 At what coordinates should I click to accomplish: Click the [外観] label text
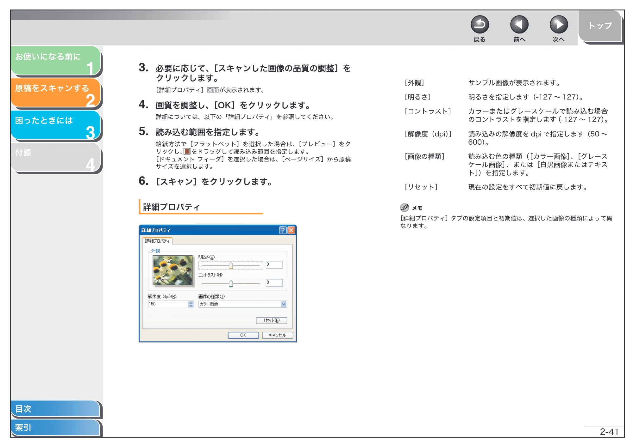pyautogui.click(x=414, y=83)
